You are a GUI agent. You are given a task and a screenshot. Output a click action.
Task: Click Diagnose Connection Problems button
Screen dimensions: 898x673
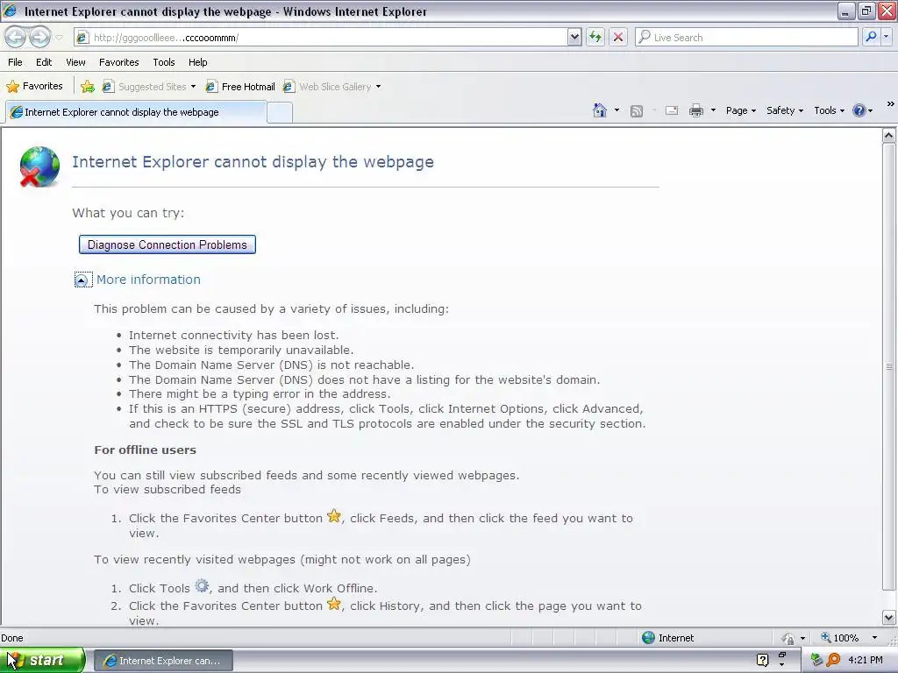click(x=167, y=244)
